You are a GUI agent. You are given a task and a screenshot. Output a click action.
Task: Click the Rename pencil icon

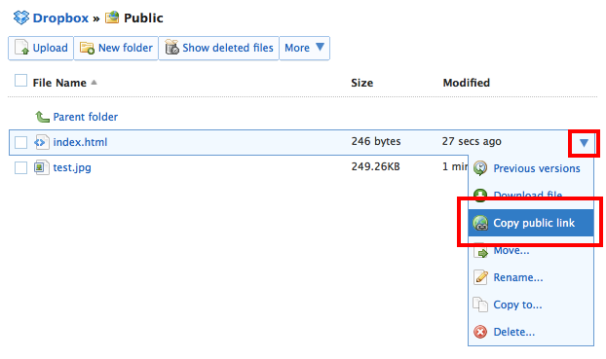480,277
